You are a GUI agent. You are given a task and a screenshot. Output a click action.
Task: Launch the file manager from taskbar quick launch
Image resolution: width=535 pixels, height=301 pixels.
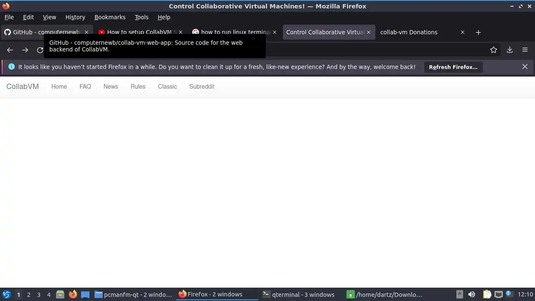pos(60,295)
